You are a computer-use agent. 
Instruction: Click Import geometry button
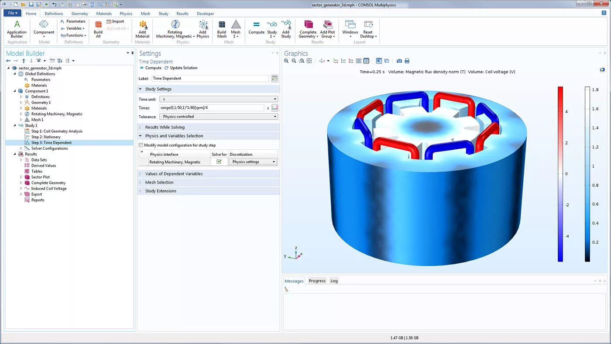[115, 21]
